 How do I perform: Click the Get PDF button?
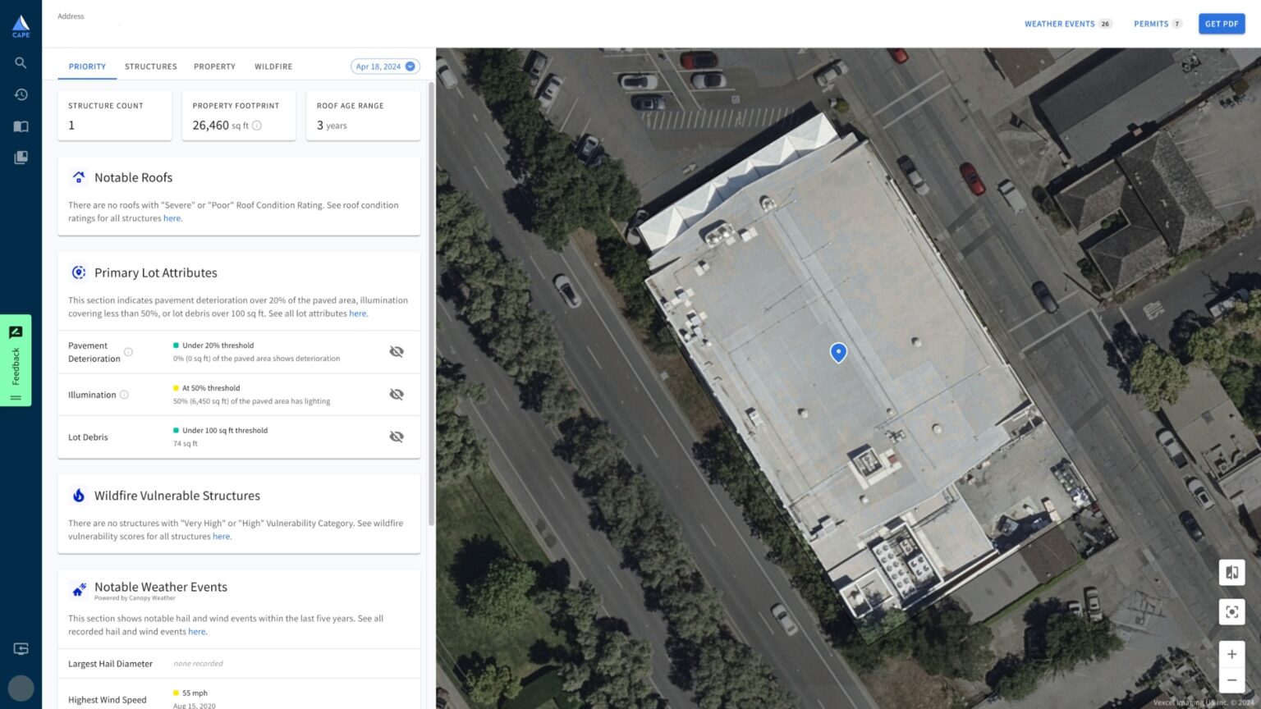1222,24
